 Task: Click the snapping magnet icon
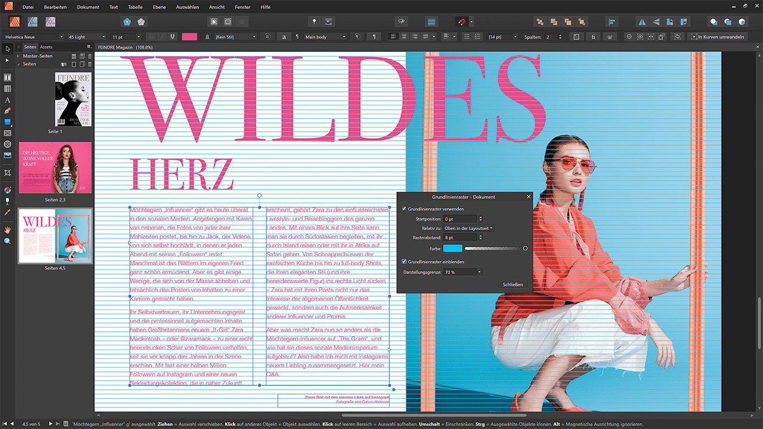point(461,21)
